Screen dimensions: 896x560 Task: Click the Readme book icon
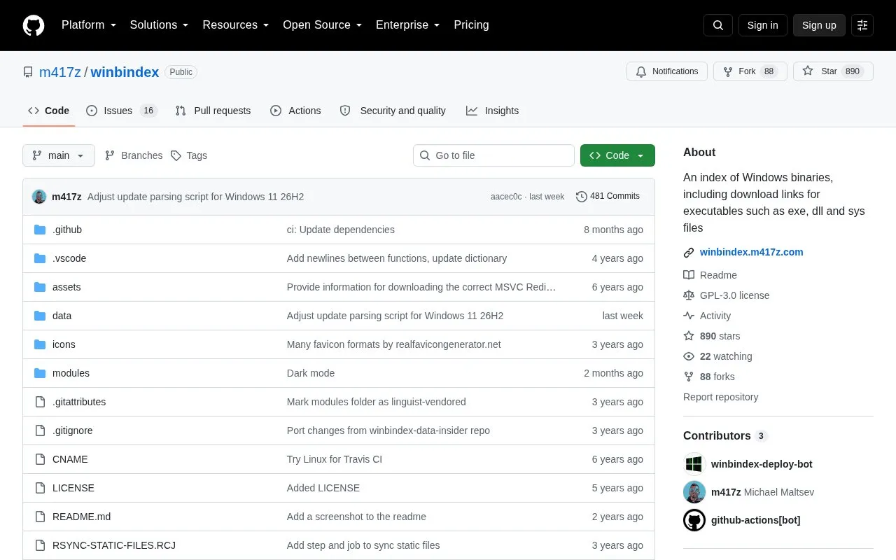point(689,275)
